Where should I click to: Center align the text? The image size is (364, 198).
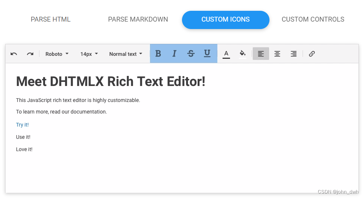pos(277,54)
